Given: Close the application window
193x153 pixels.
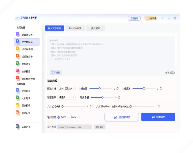Looking at the screenshot, I should coord(175,18).
